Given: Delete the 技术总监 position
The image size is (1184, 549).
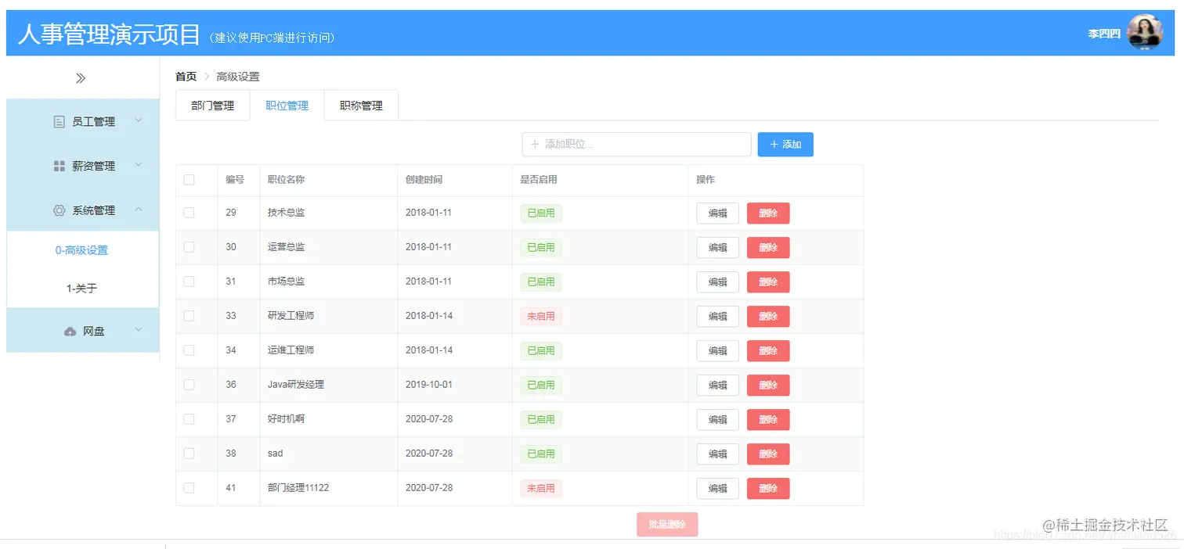Looking at the screenshot, I should 768,213.
